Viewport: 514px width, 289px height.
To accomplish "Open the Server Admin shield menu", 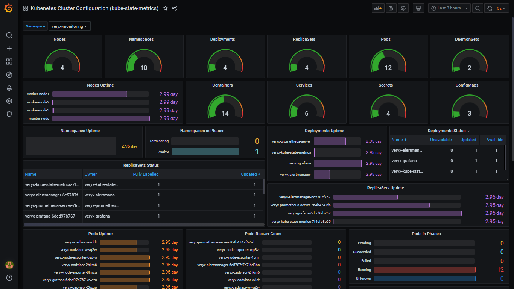I will 9,114.
